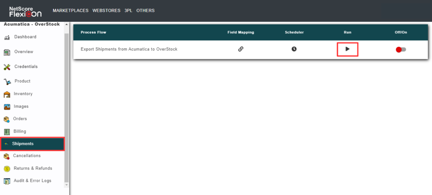The height and width of the screenshot is (195, 432).
Task: Click the Field Mapping link icon
Action: coord(240,49)
